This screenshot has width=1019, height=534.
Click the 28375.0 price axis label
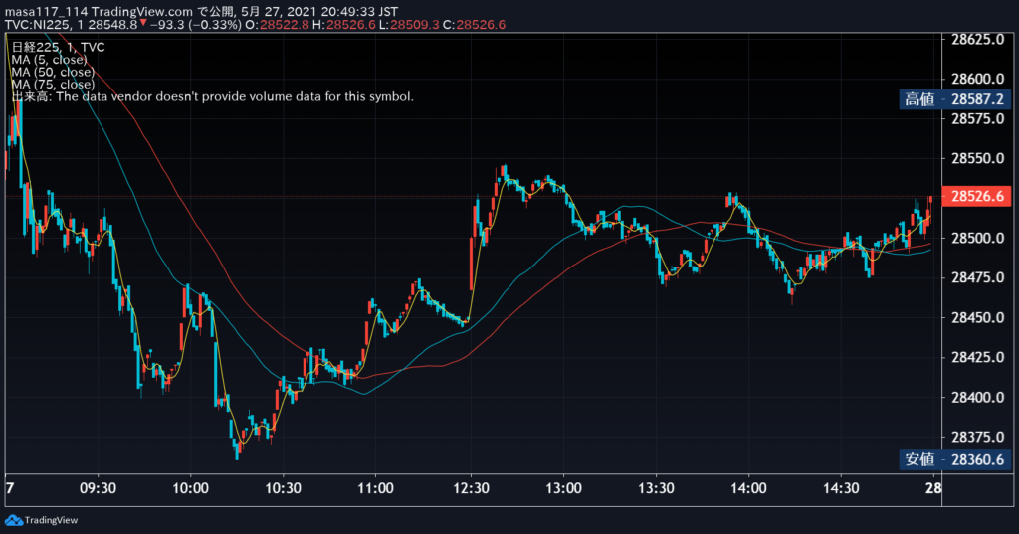pos(977,438)
